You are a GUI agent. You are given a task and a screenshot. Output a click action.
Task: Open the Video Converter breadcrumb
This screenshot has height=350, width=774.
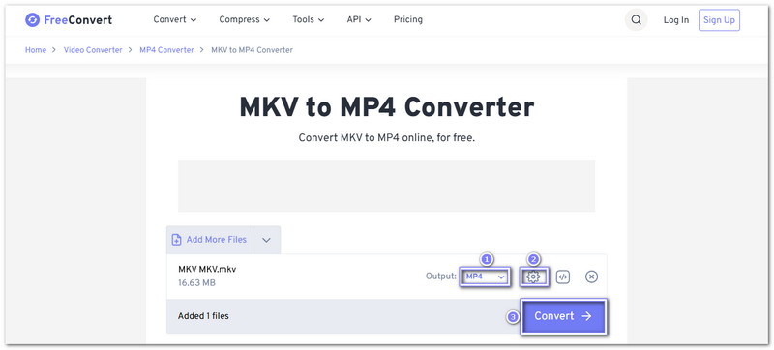tap(93, 50)
